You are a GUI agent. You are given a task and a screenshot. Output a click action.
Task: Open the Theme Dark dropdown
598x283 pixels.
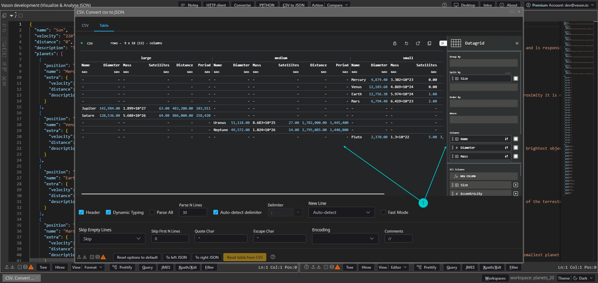click(583, 278)
